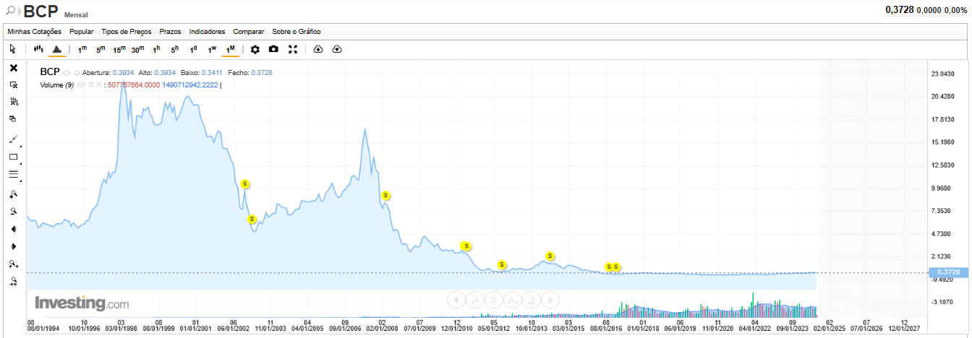Screen dimensions: 972x338
Task: Switch to area chart style
Action: tap(56, 49)
